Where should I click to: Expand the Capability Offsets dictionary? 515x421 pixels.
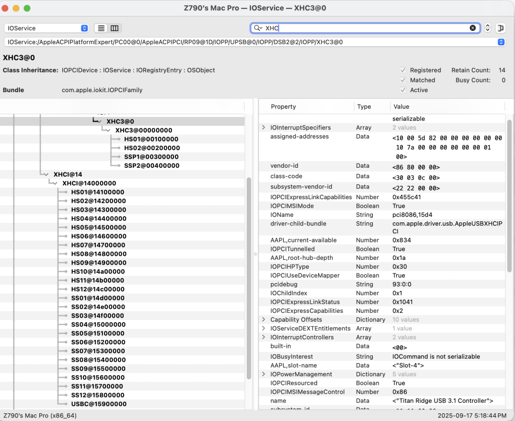(263, 319)
